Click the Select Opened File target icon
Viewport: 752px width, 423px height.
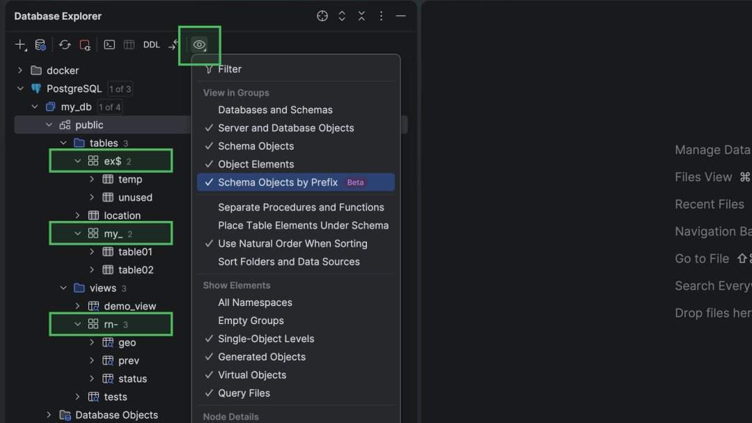click(322, 16)
